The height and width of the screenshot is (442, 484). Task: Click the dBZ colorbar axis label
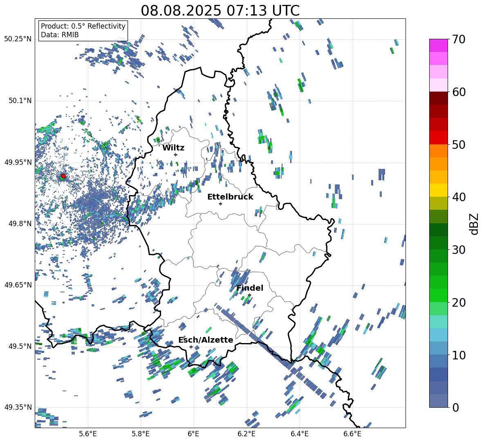coord(475,224)
